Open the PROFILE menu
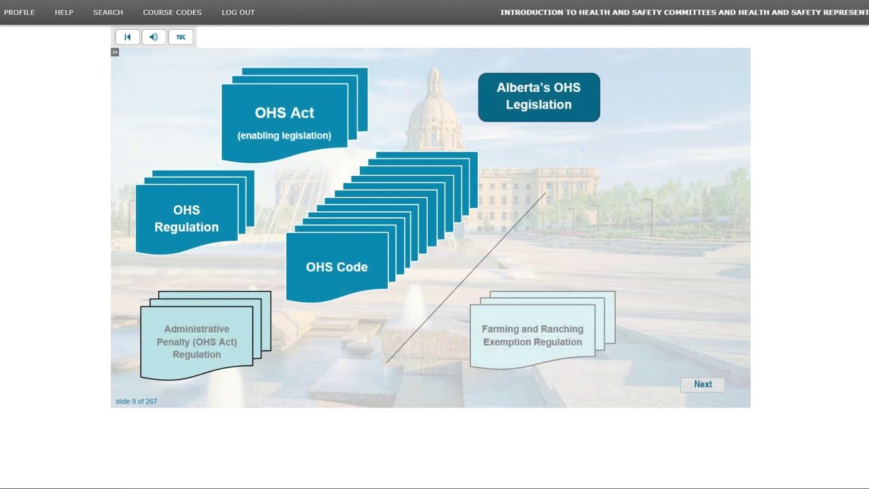The width and height of the screenshot is (869, 489). [x=19, y=12]
